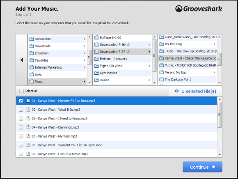Click scroll-down arrow of the file list
This screenshot has width=238, height=179.
point(220,155)
